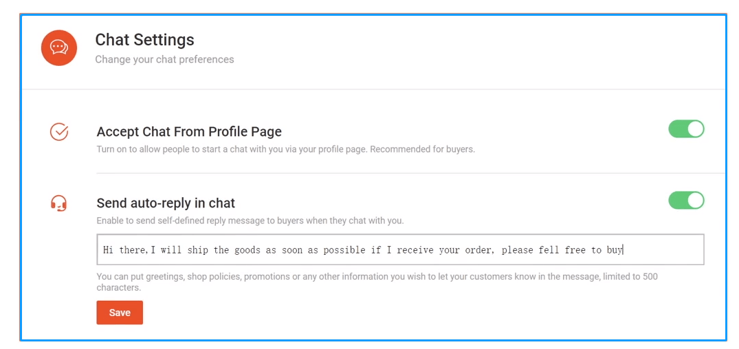This screenshot has height=349, width=739.
Task: Focus the auto-reply message text box
Action: 400,249
